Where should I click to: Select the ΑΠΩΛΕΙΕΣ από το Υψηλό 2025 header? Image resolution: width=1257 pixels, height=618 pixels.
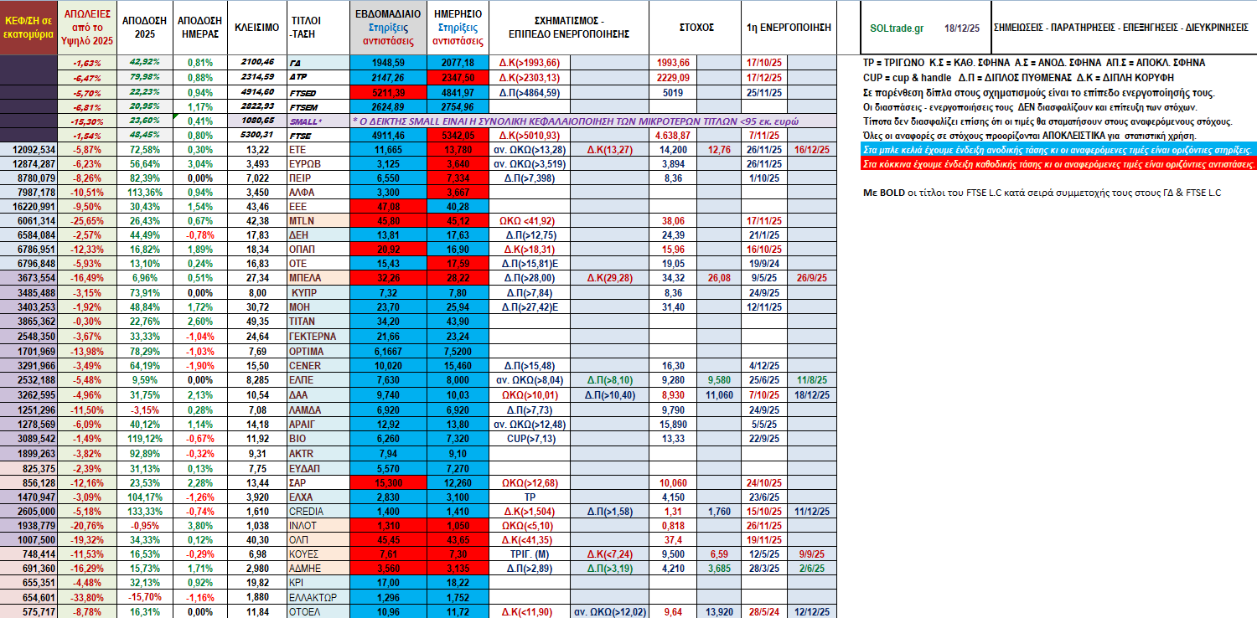[x=88, y=28]
